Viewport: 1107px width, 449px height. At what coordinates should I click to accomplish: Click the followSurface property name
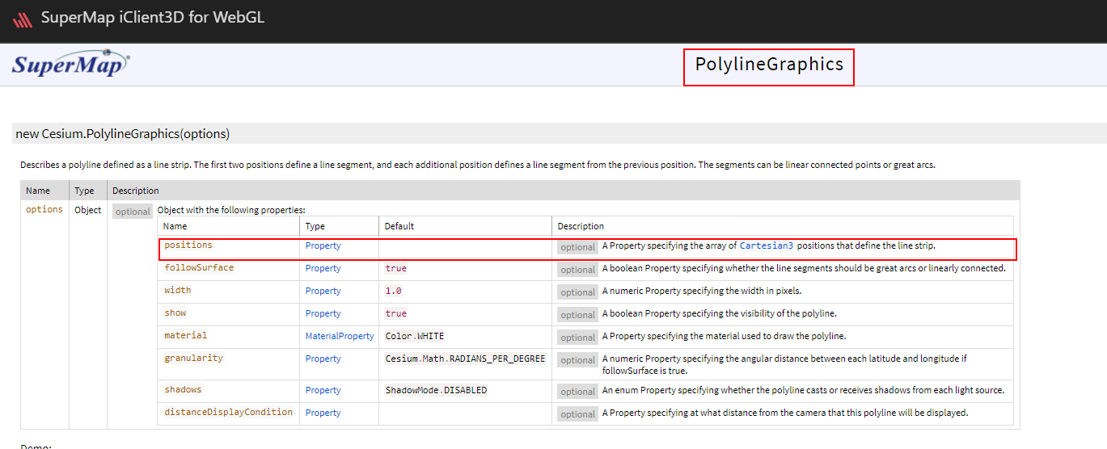199,267
